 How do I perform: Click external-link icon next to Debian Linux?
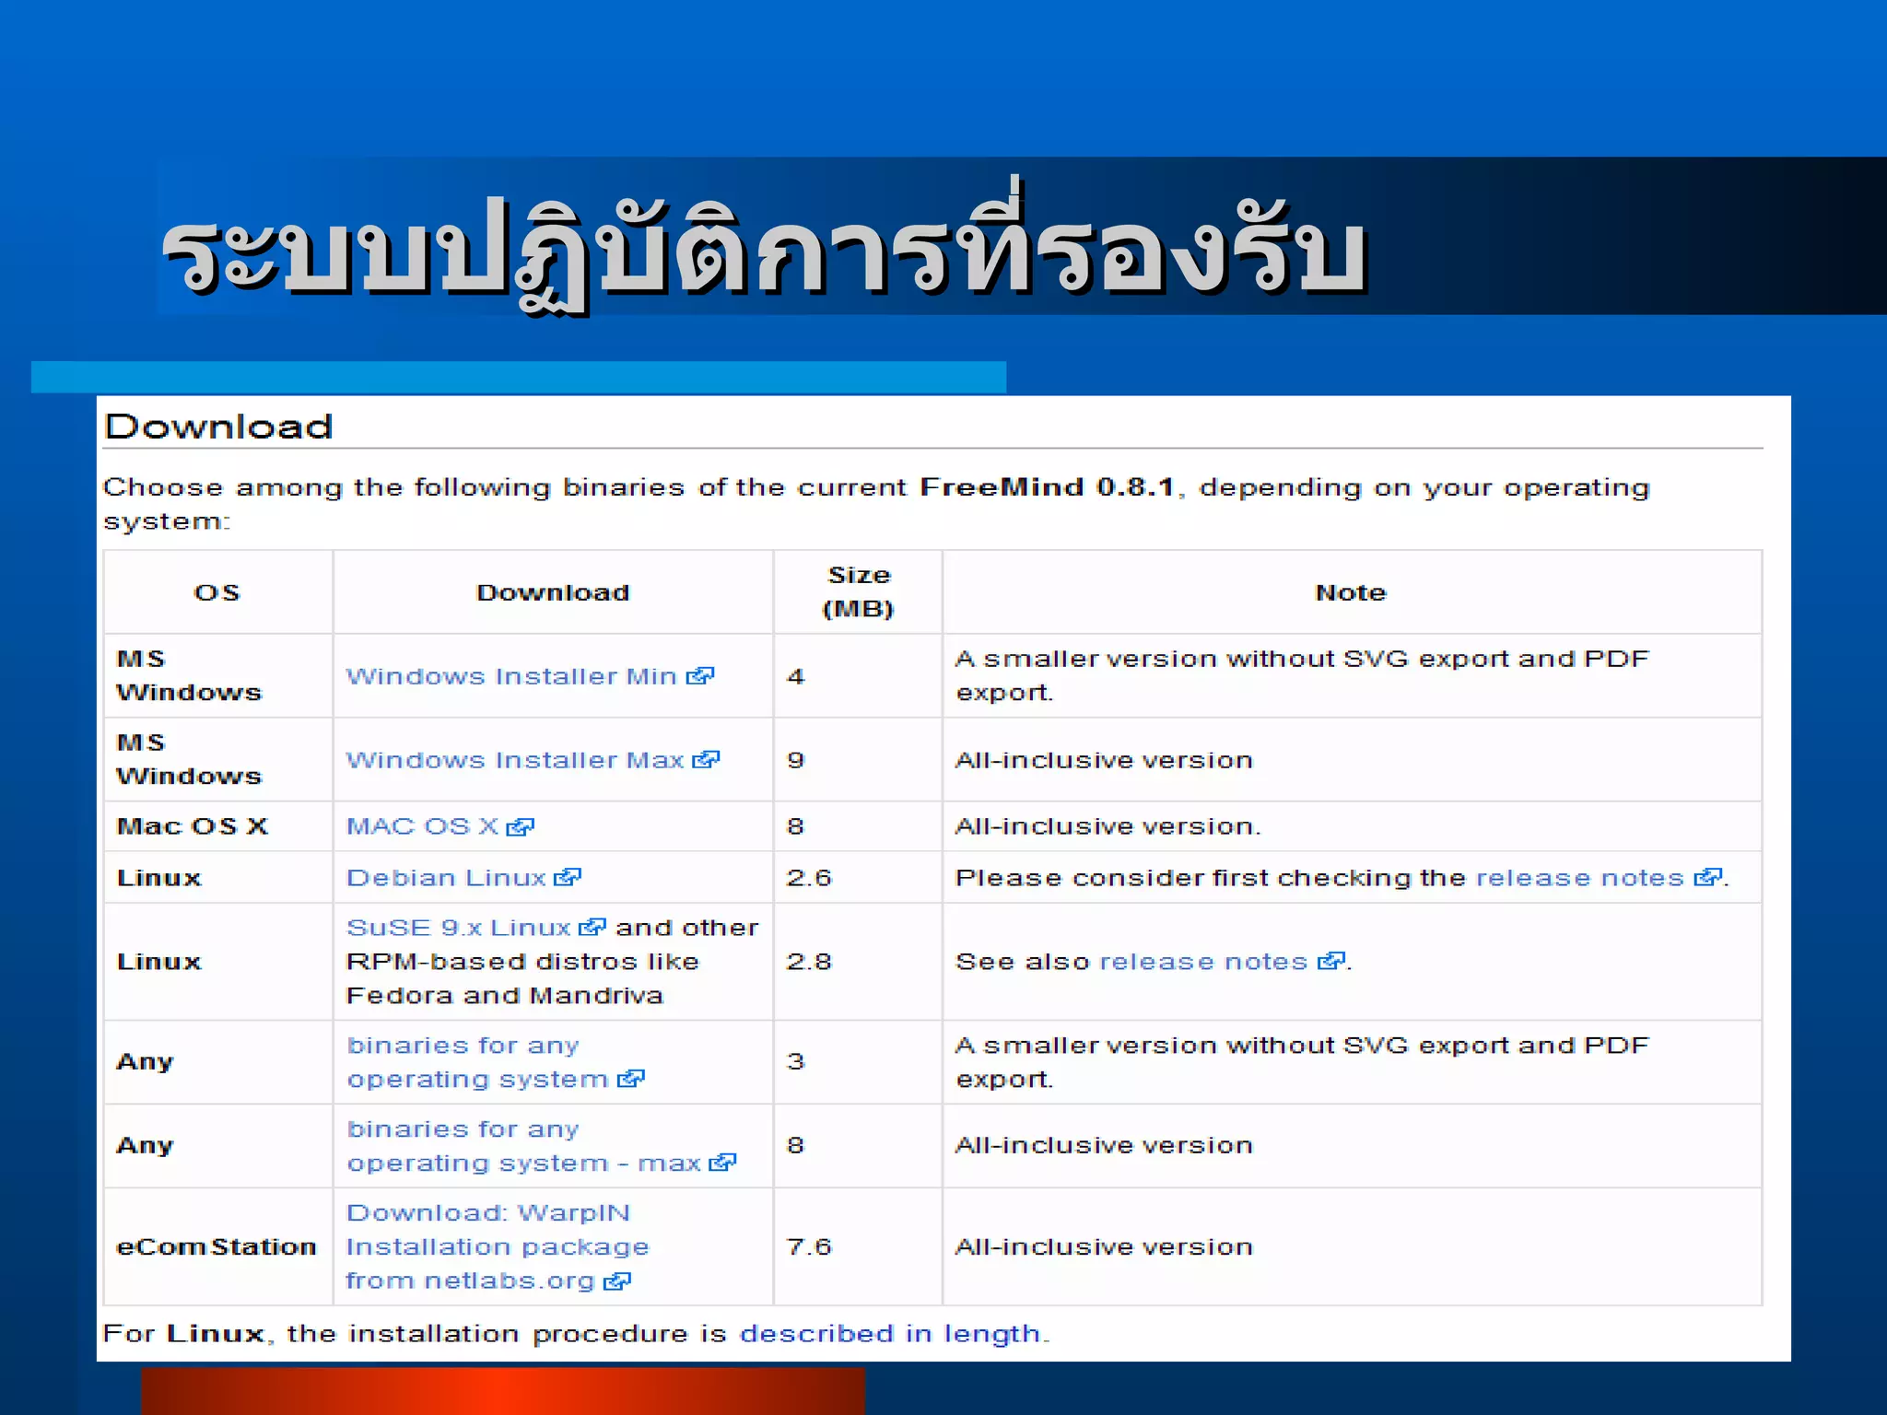tap(567, 878)
